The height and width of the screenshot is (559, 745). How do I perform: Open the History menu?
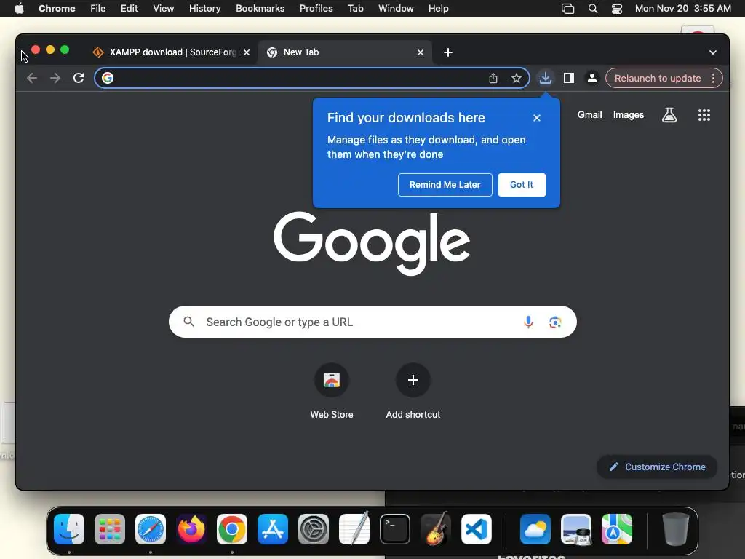204,9
